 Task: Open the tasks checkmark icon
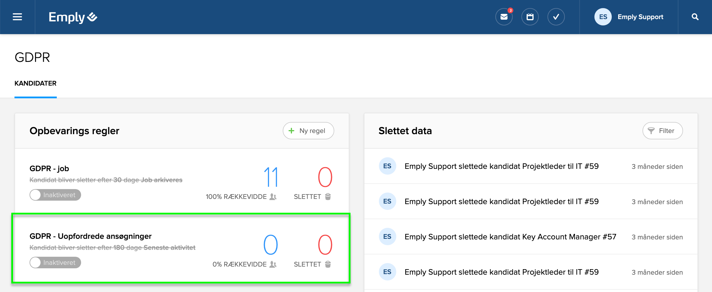[556, 17]
